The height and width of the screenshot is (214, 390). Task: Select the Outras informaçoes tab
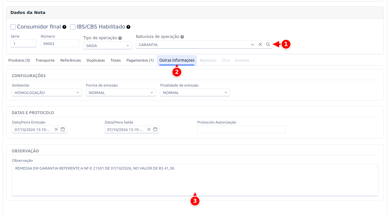177,60
